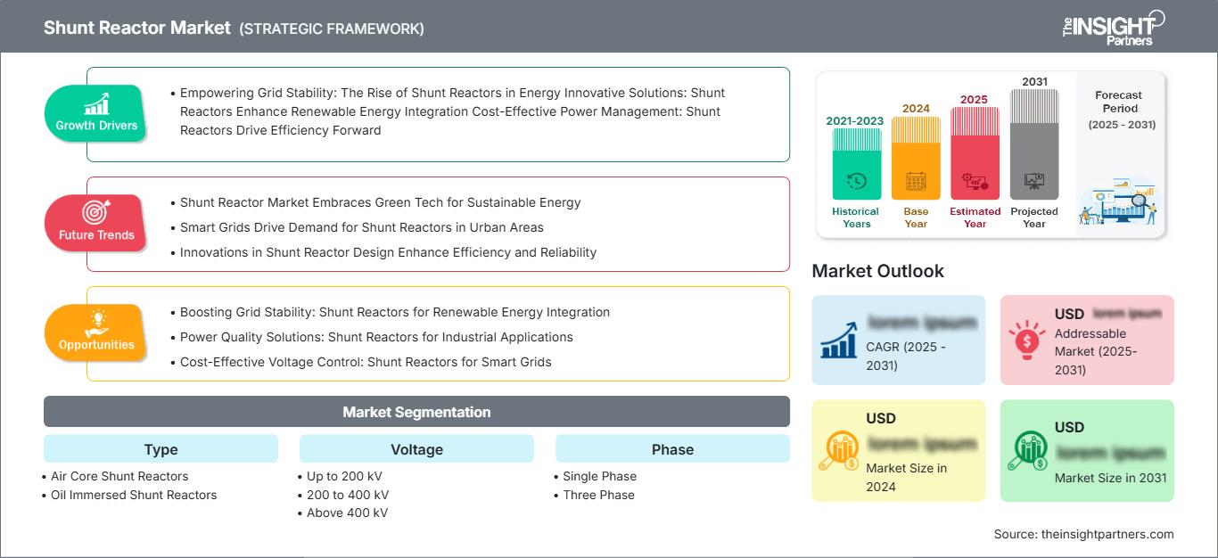
Task: Click the 2021-2023 historical years bar
Action: [856, 164]
